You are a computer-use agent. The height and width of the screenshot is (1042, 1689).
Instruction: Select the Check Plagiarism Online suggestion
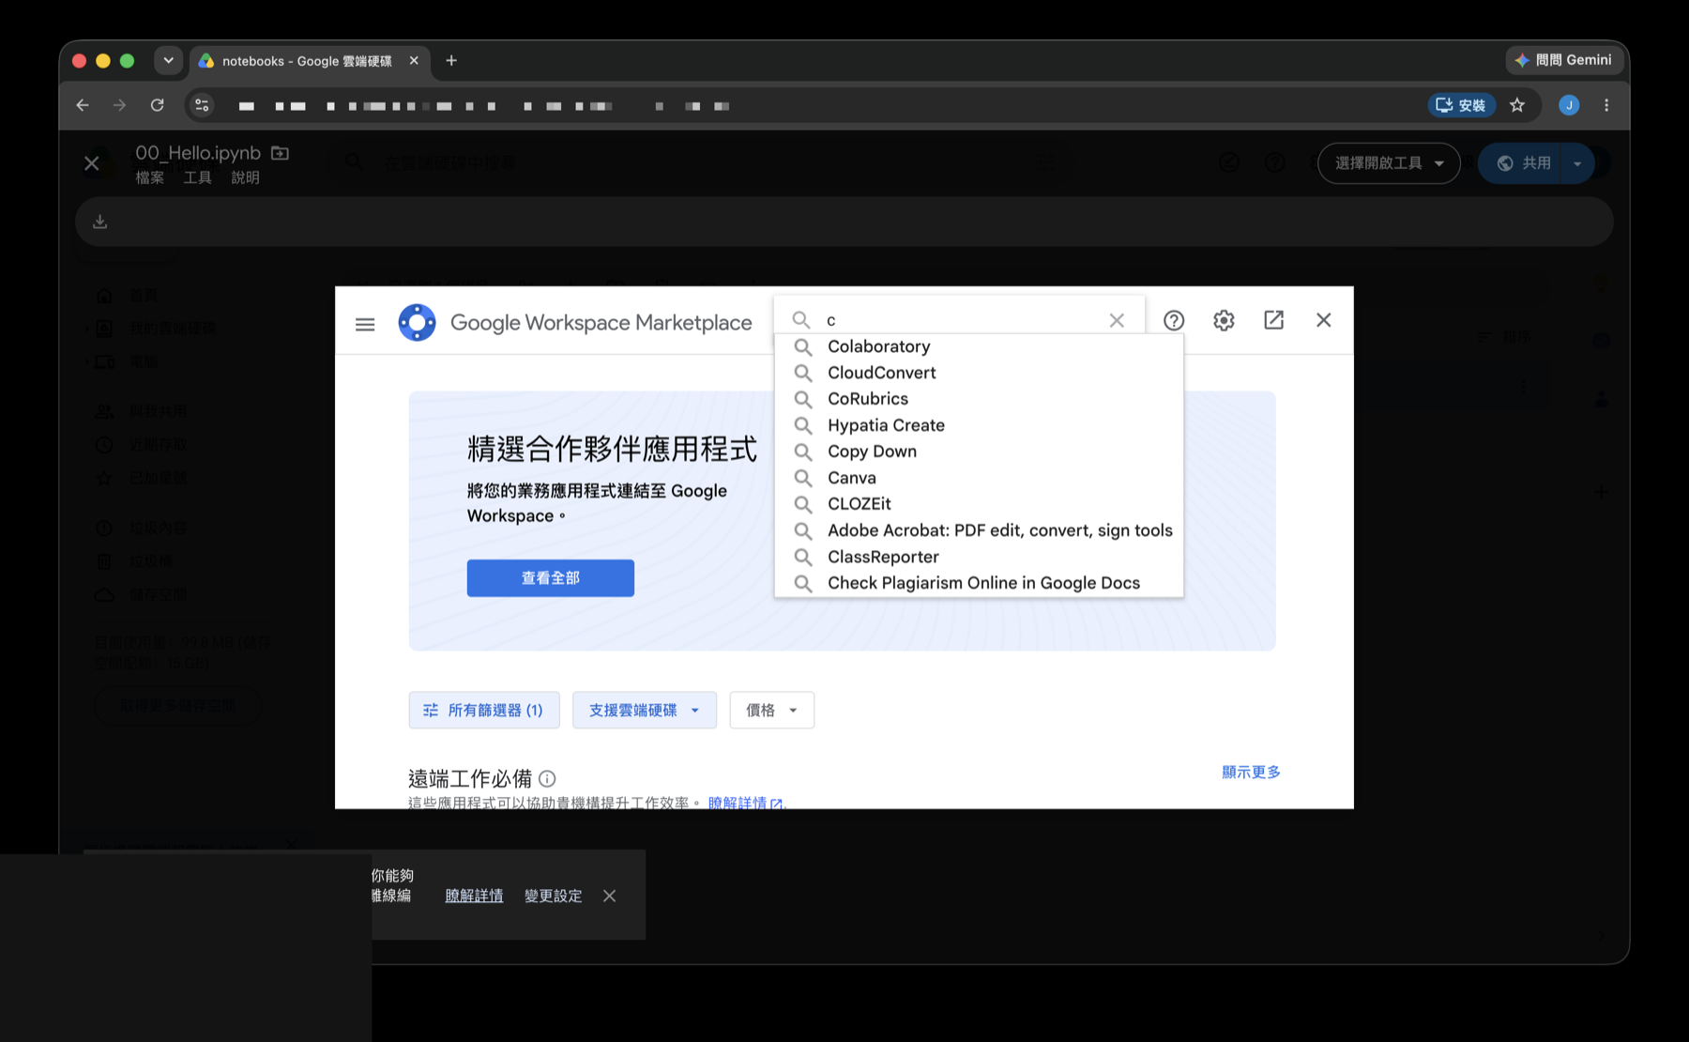tap(979, 583)
